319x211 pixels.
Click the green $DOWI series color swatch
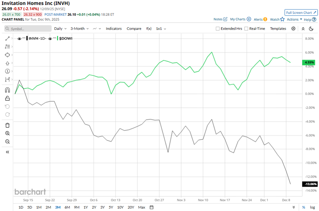tap(58, 38)
